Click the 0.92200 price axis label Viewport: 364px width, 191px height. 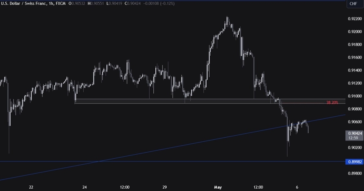point(354,19)
